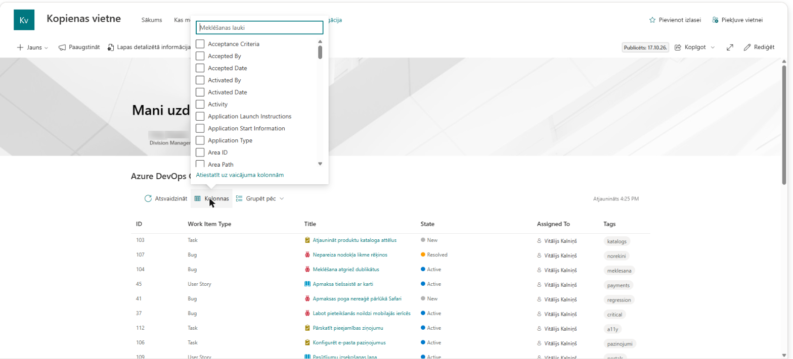The image size is (793, 359).
Task: Go to the Sākums navigation item
Action: click(152, 20)
